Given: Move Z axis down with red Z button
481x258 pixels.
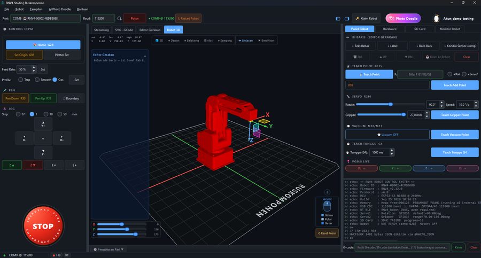Looking at the screenshot, I should pos(33,165).
